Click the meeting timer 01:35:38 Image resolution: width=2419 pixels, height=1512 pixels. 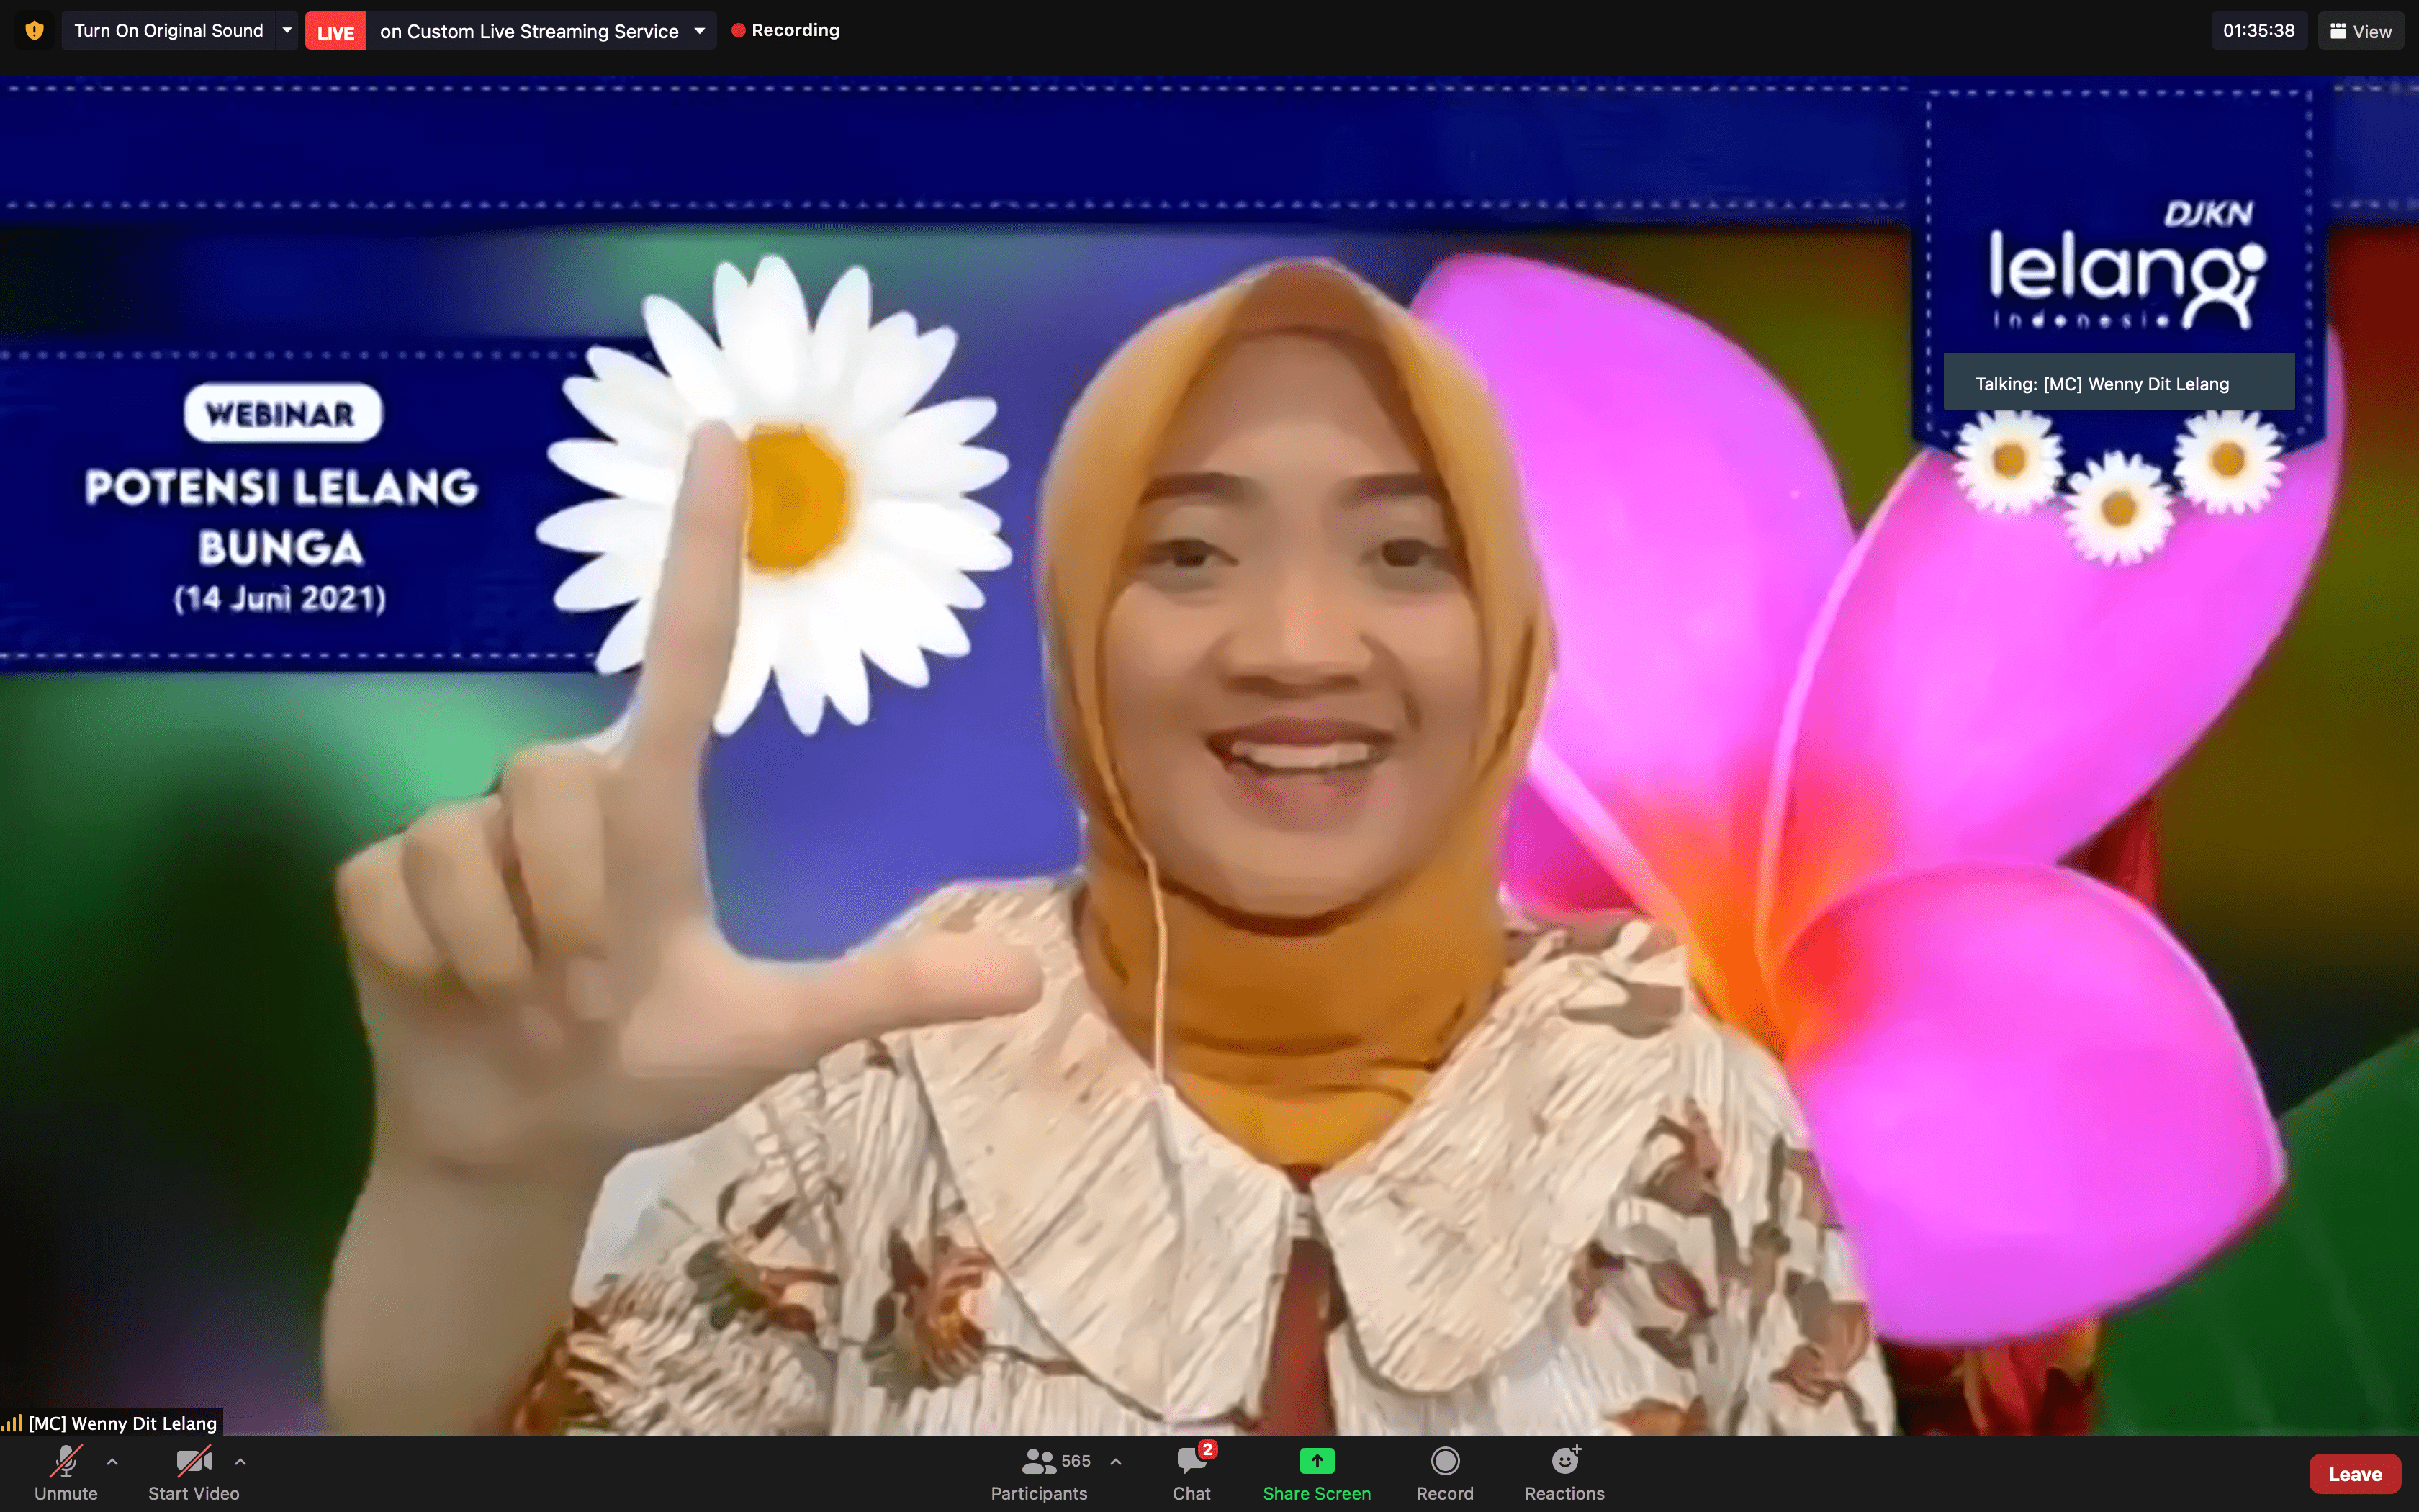point(2258,31)
